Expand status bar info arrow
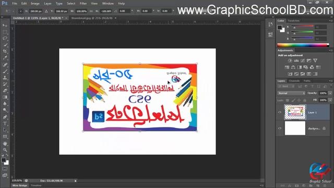Image resolution: width=334 pixels, height=188 pixels. (75, 181)
